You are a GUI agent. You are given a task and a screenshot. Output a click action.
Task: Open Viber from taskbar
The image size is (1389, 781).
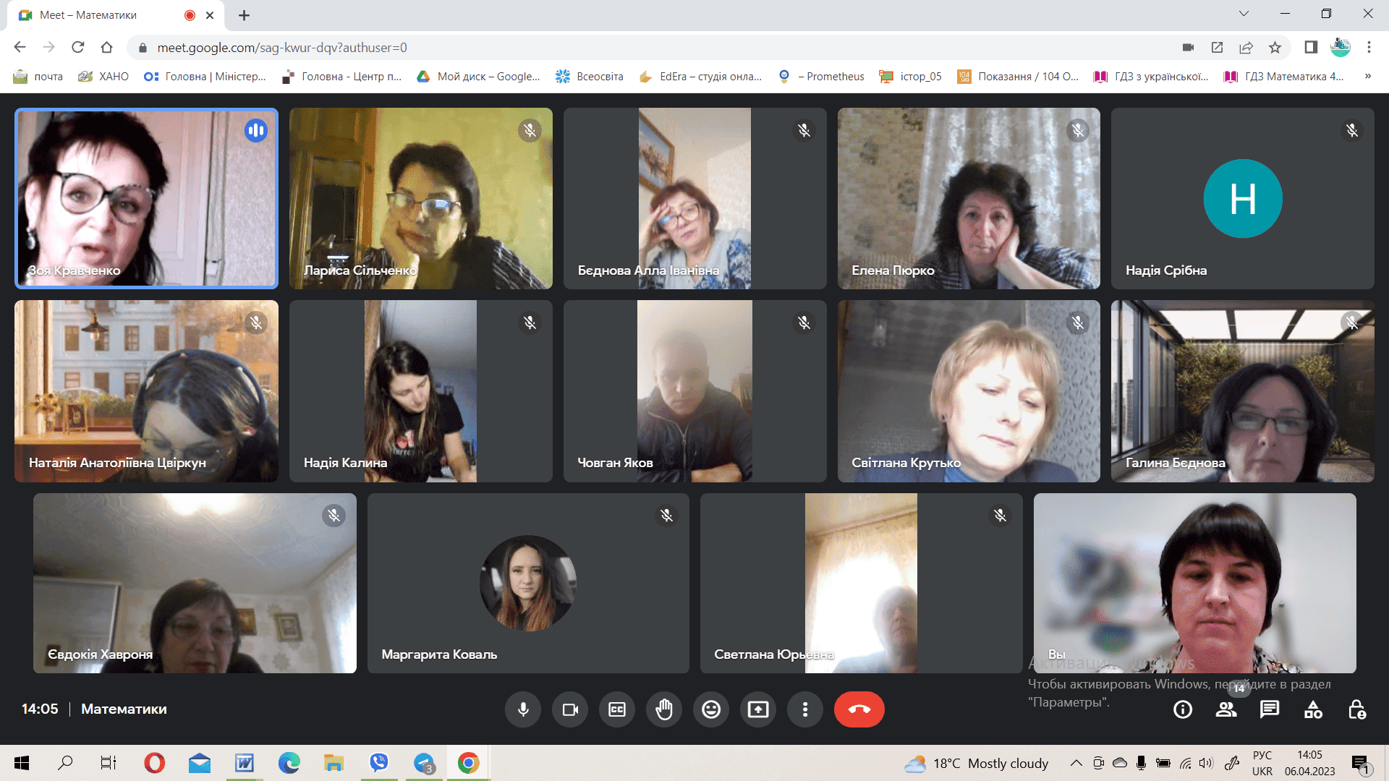point(378,763)
